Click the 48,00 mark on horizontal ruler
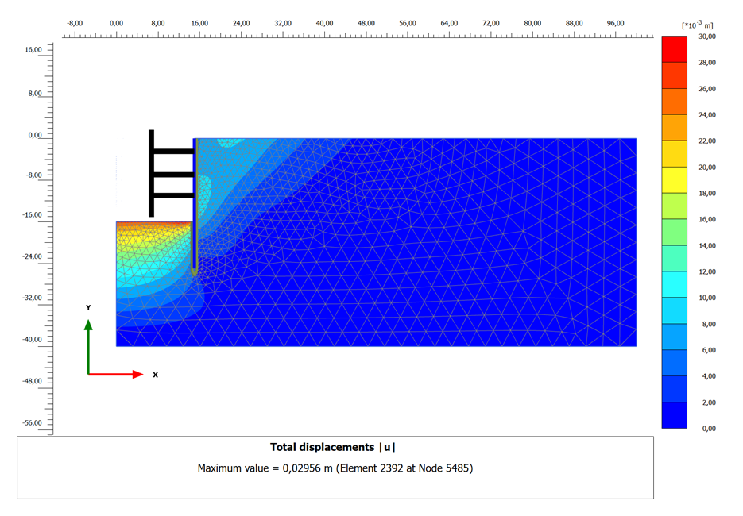 366,24
